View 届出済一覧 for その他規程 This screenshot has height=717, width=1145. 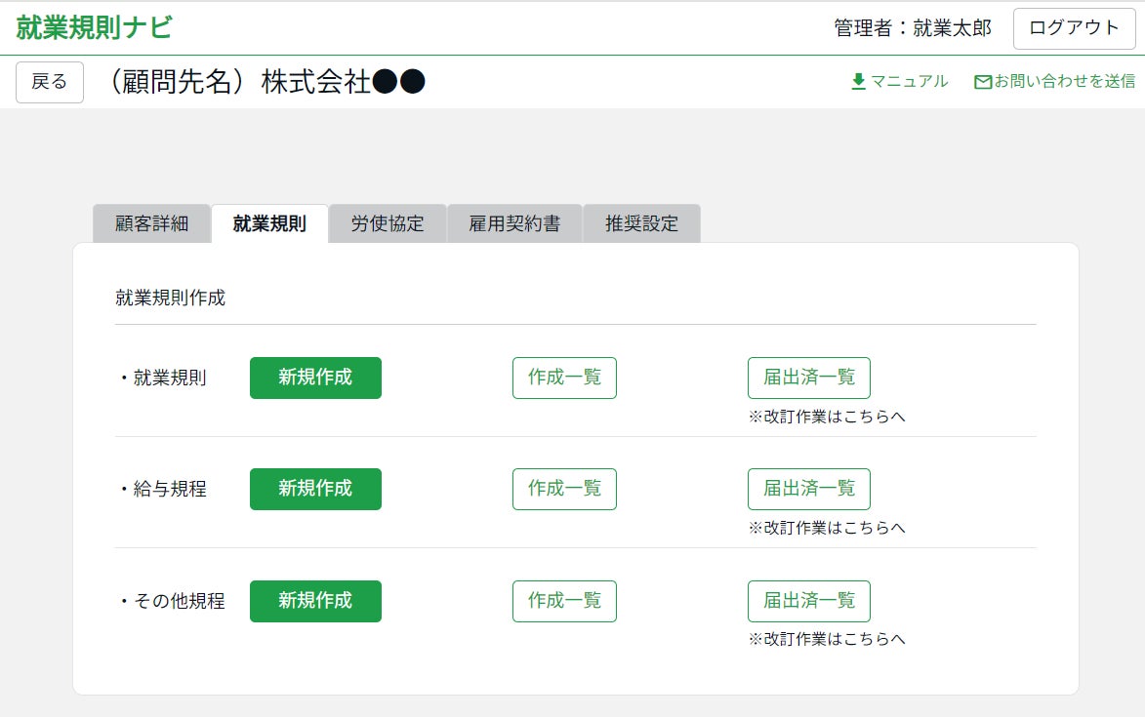click(809, 601)
